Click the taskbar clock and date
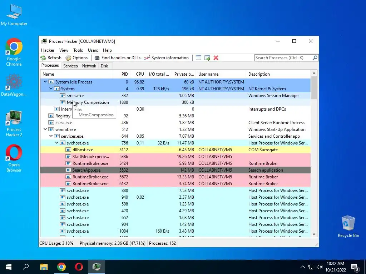This screenshot has width=366, height=274. pos(335,267)
